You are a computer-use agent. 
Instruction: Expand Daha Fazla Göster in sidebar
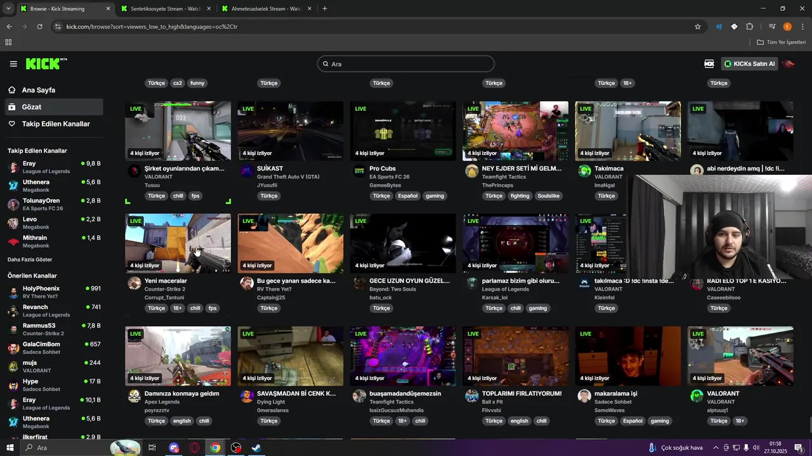(30, 260)
